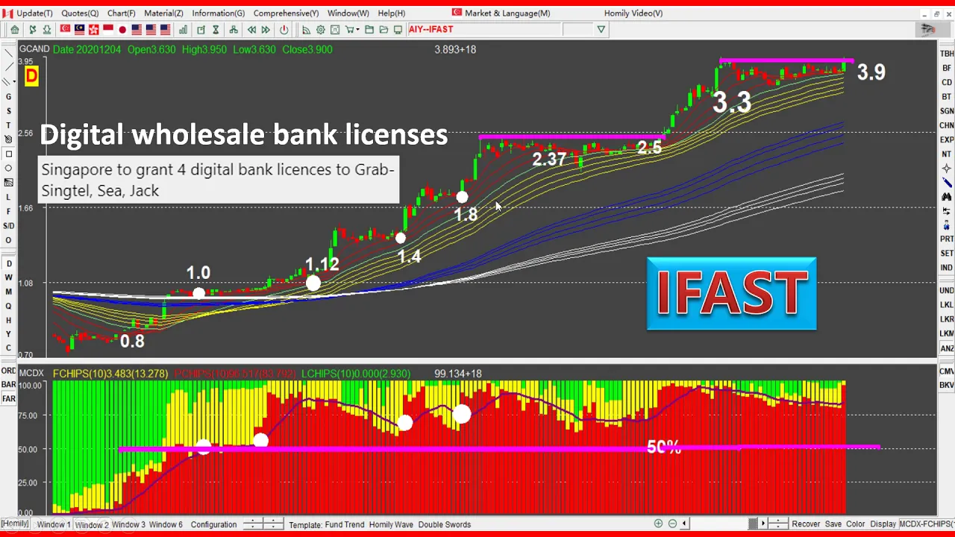Select the Singapore flag market
955x537 pixels.
point(66,30)
